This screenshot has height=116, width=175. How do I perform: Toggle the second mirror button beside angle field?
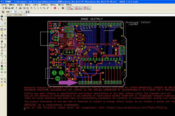pyautogui.click(x=22, y=12)
